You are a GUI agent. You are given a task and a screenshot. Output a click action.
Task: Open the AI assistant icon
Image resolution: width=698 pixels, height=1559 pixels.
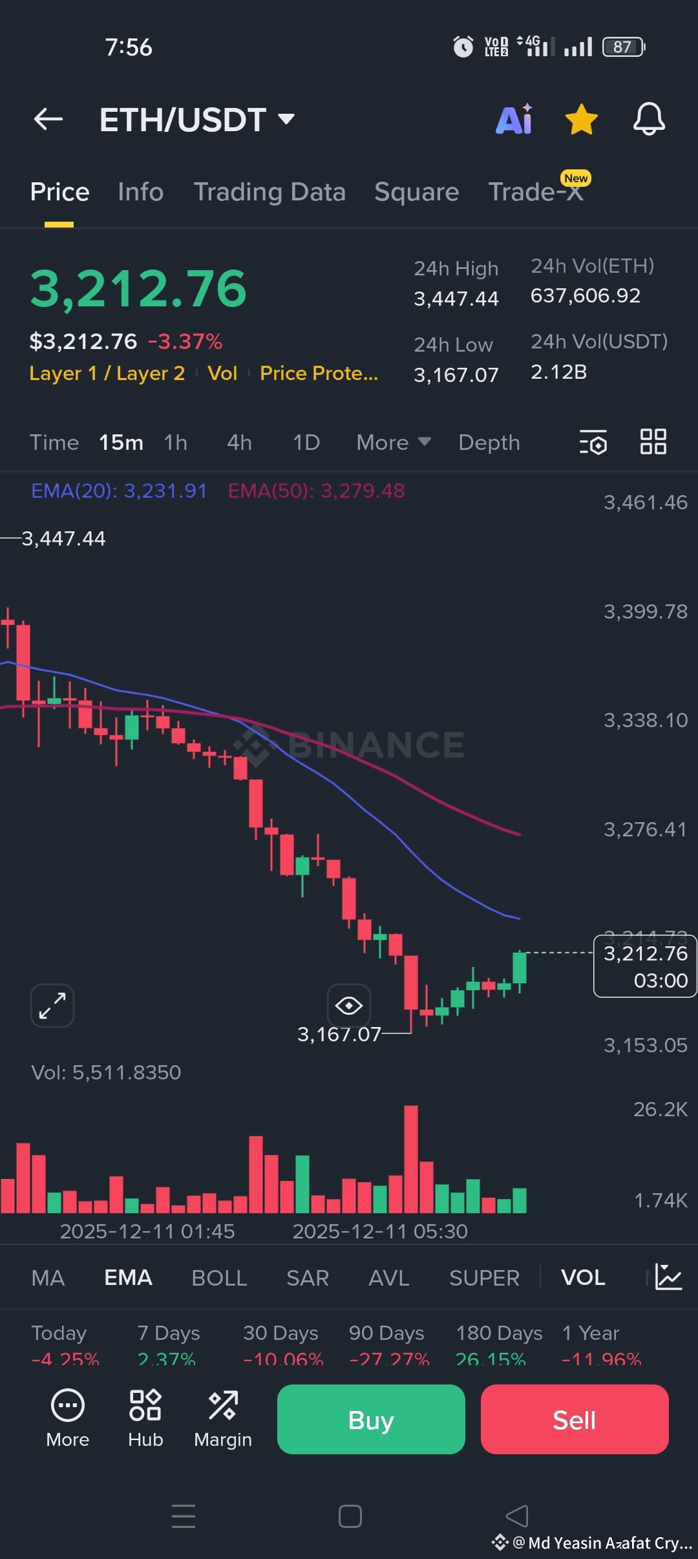pos(514,119)
